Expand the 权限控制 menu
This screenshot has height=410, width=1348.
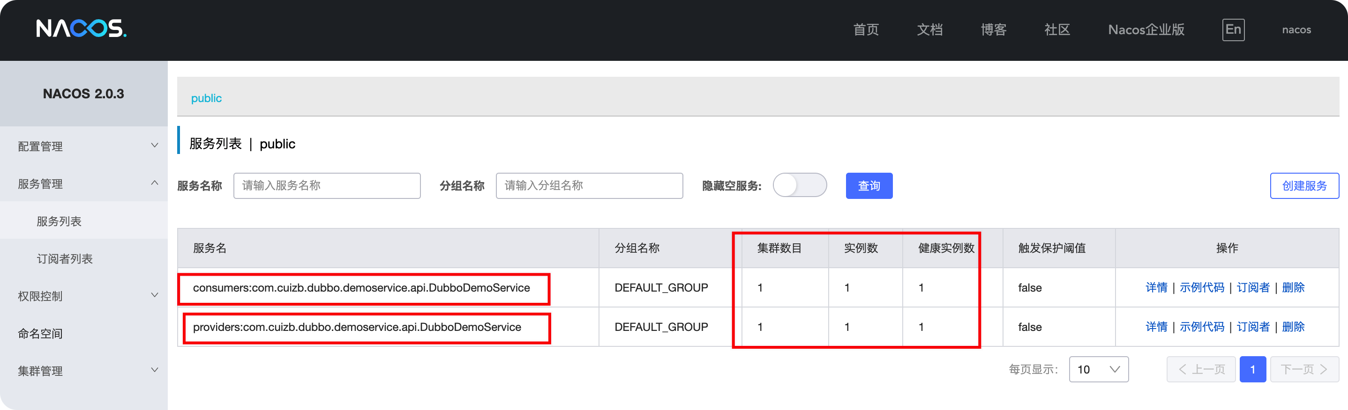click(84, 296)
